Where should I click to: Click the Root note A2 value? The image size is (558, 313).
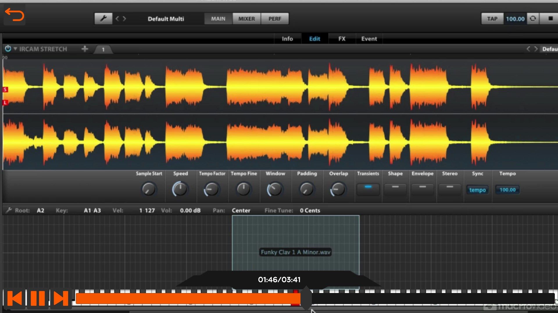40,210
